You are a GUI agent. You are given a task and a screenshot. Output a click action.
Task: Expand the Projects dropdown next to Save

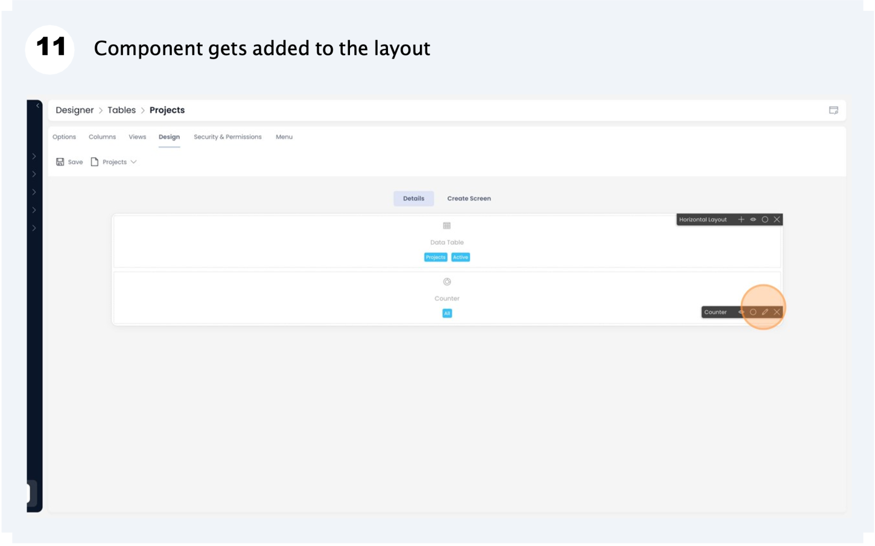(x=134, y=162)
